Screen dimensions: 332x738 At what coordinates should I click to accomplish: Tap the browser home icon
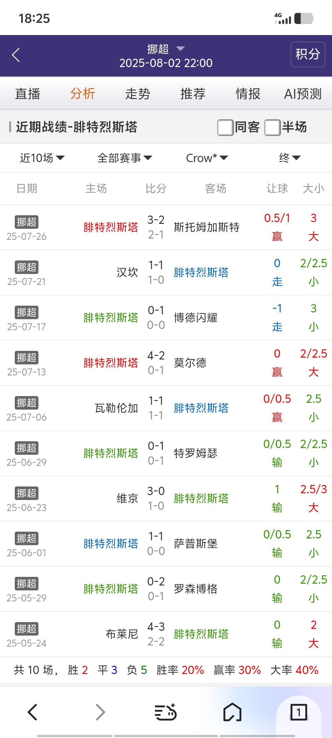click(232, 712)
